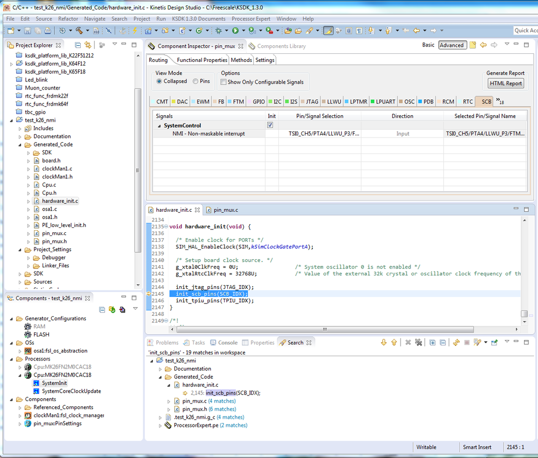Toggle Link with Editor in Project Explorer
Image resolution: width=538 pixels, height=458 pixels.
tap(88, 45)
